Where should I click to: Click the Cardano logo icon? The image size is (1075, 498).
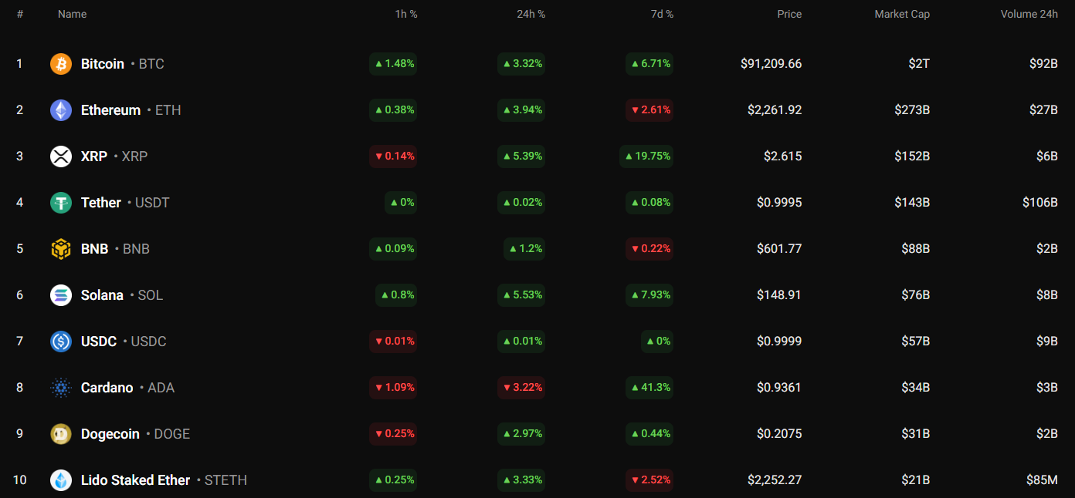(61, 388)
